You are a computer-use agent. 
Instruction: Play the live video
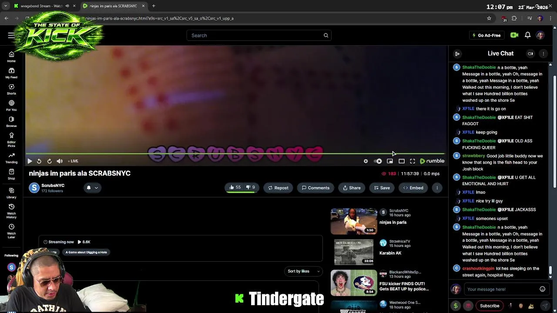click(x=30, y=161)
